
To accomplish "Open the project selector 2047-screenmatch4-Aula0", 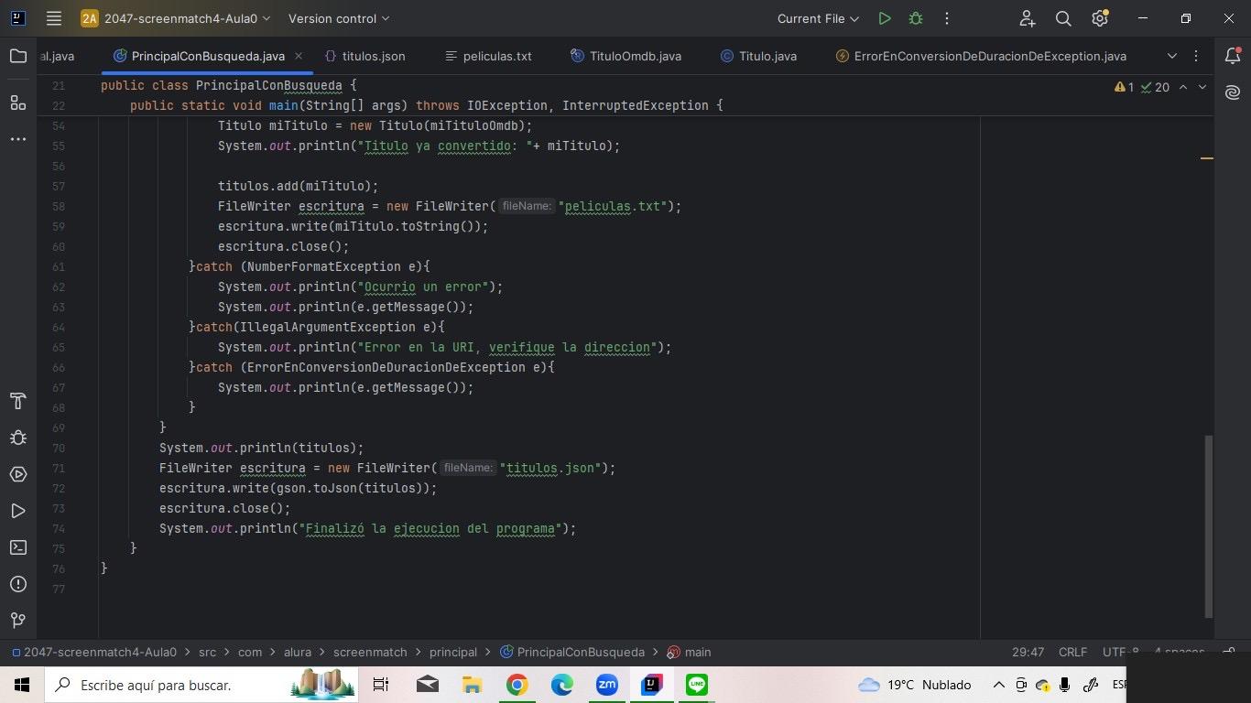I will tap(176, 18).
